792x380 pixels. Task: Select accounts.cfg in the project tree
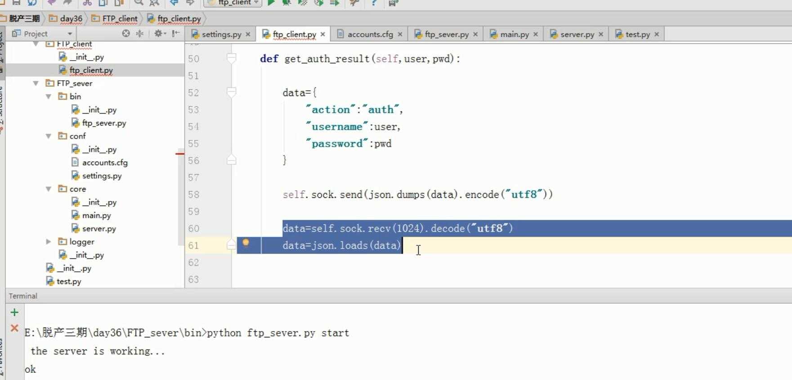tap(105, 162)
